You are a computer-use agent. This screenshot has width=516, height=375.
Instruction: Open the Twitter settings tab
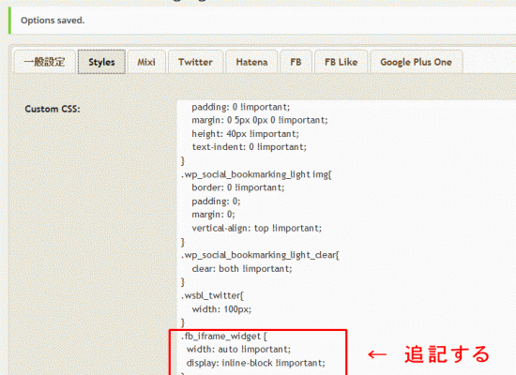tap(195, 62)
